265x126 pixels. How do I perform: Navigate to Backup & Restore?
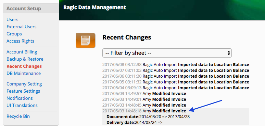click(x=25, y=59)
